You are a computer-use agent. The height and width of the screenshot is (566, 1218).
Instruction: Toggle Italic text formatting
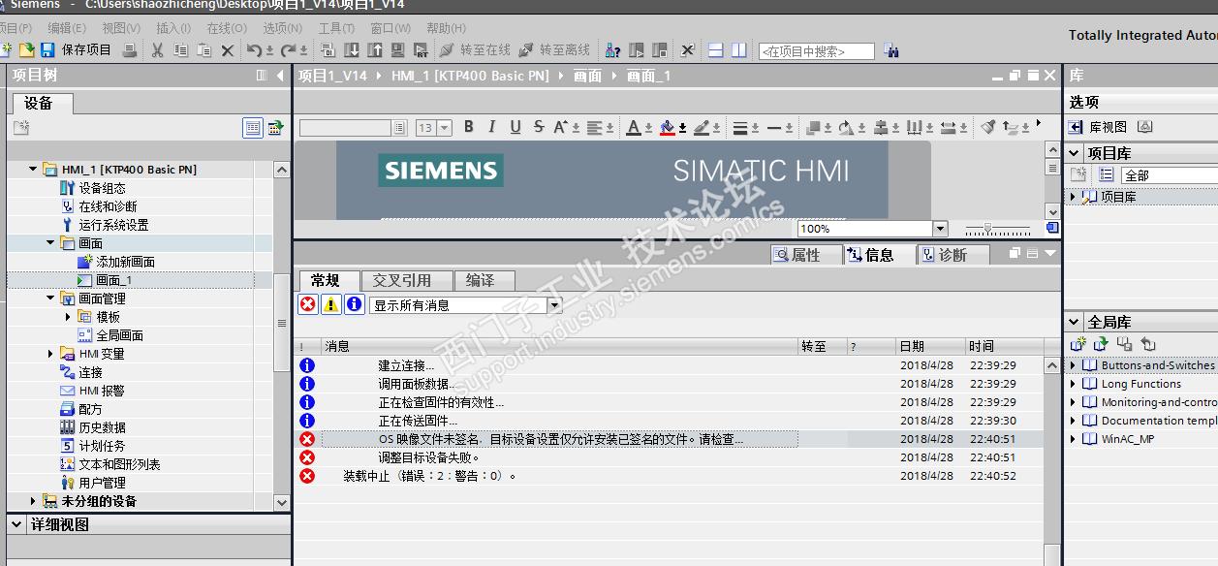(492, 127)
